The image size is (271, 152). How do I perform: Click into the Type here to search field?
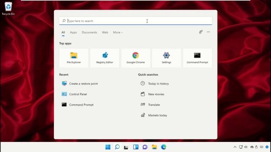135,21
